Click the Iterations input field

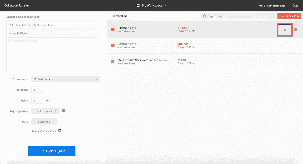[x=37, y=89]
